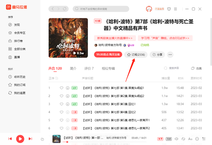The width and height of the screenshot is (212, 145).
Task: Open the lyrics text Aa icon
Action: tap(190, 139)
